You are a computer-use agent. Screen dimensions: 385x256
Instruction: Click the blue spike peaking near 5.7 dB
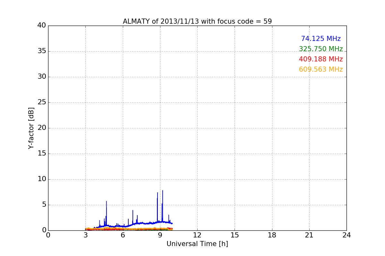(x=107, y=213)
